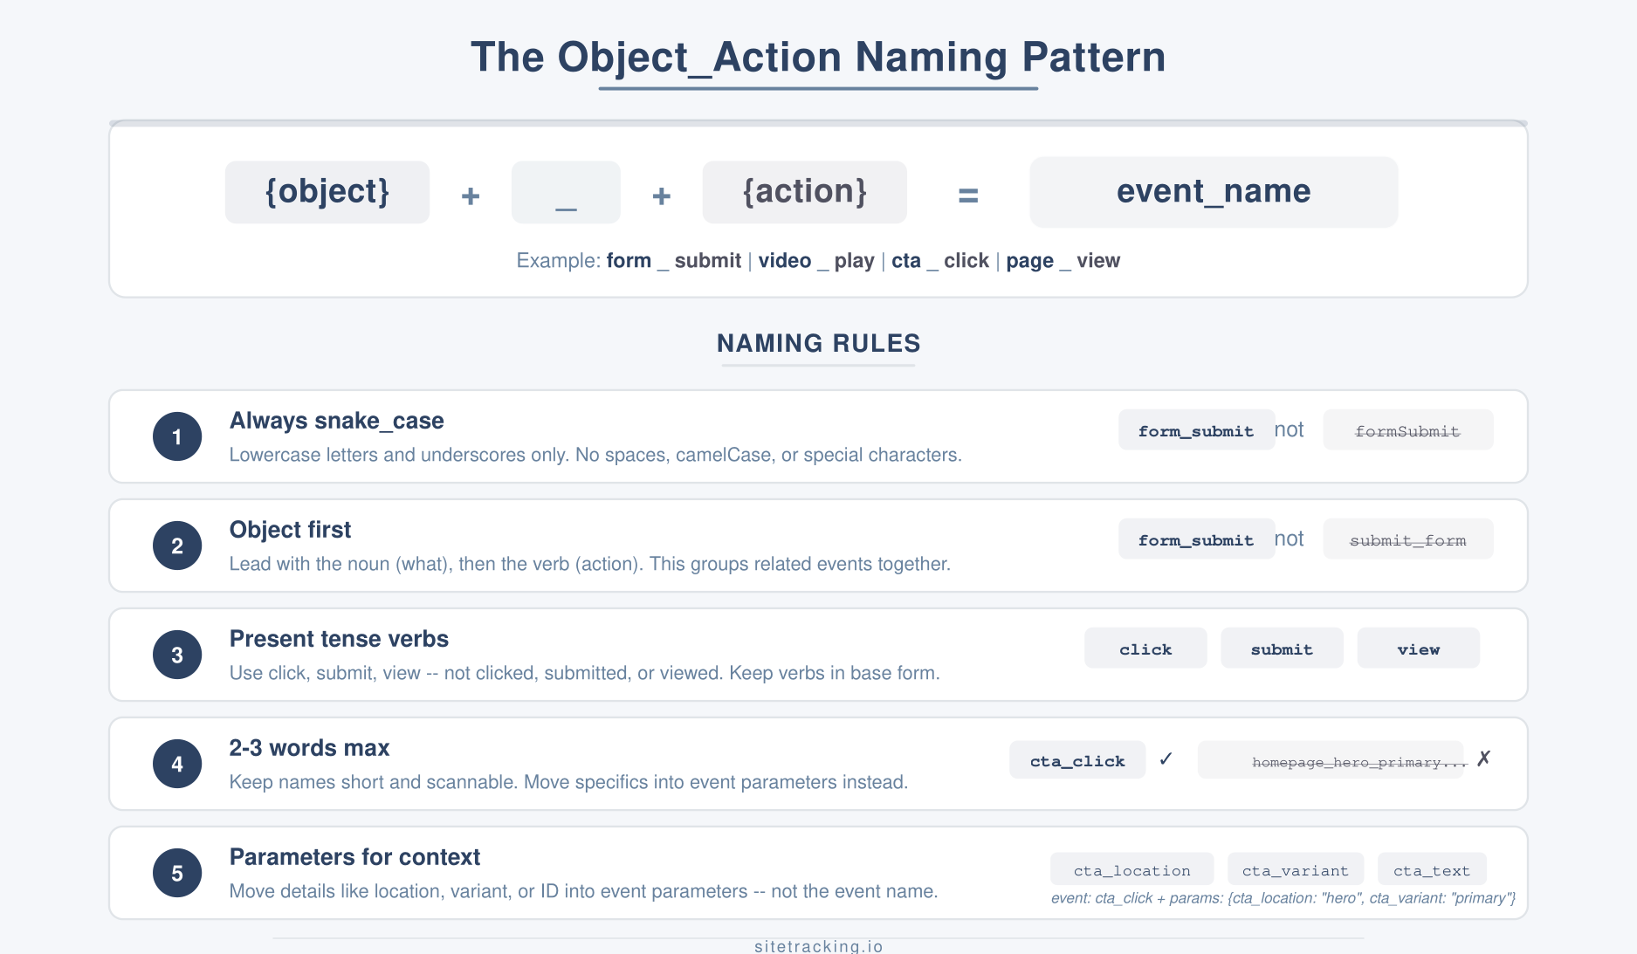Click the numbered circle for rule 5
1637x954 pixels.
tap(176, 872)
